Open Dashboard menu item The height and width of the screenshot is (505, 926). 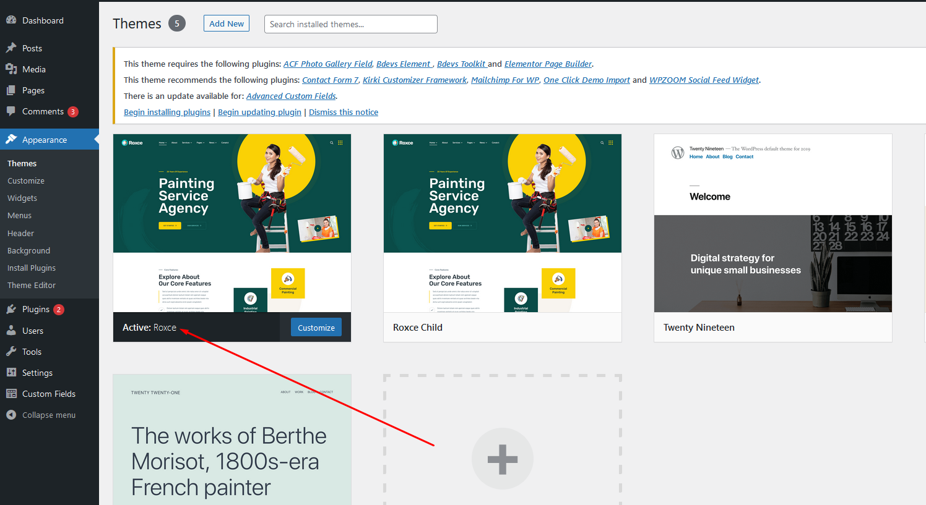50,20
